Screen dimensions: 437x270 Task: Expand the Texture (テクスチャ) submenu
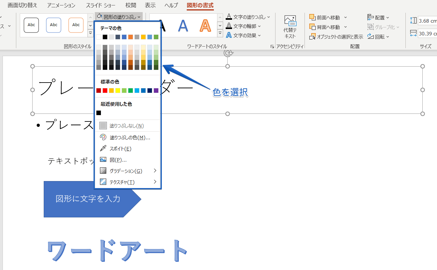128,182
